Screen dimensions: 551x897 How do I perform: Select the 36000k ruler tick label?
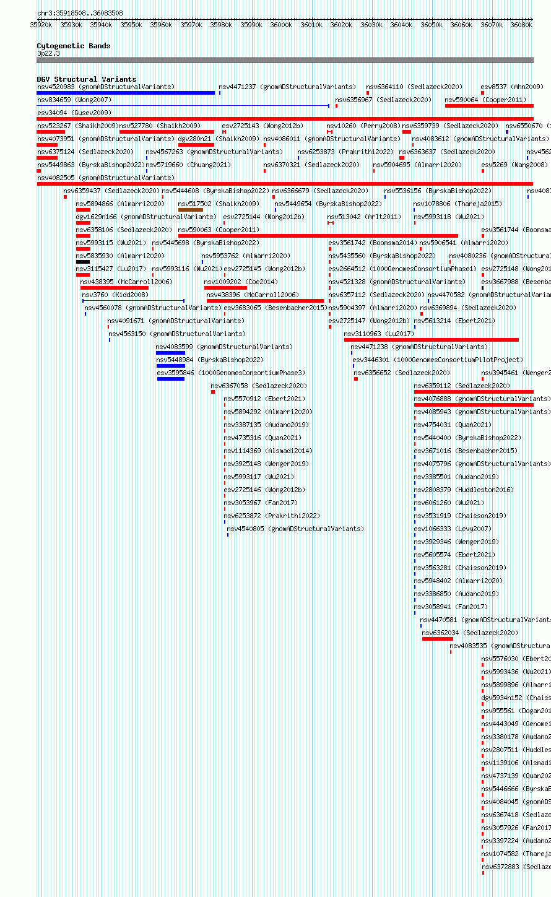point(281,25)
